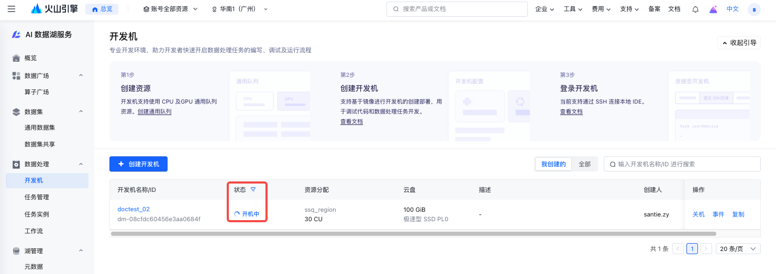Expand 账号全部资源 resource dropdown
This screenshot has height=274, width=776.
tap(170, 9)
